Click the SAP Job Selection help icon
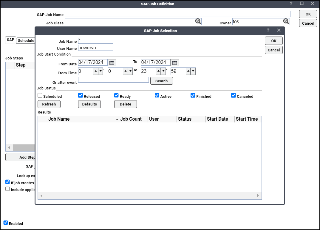The image size is (320, 230). point(268,30)
